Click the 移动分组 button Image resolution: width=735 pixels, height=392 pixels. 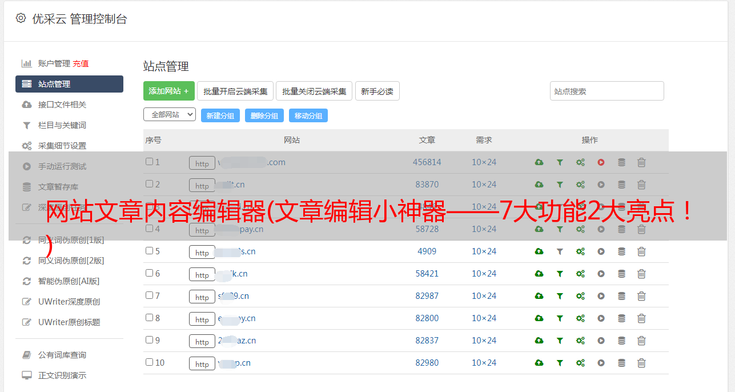coord(308,115)
